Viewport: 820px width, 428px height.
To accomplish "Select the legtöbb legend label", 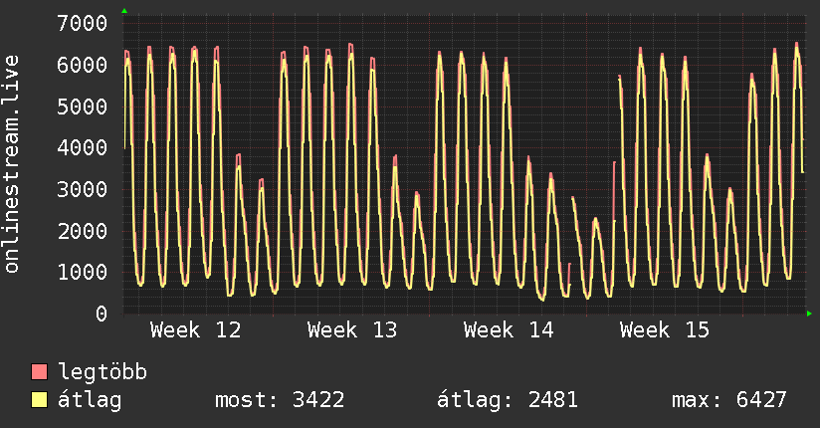I will [102, 371].
